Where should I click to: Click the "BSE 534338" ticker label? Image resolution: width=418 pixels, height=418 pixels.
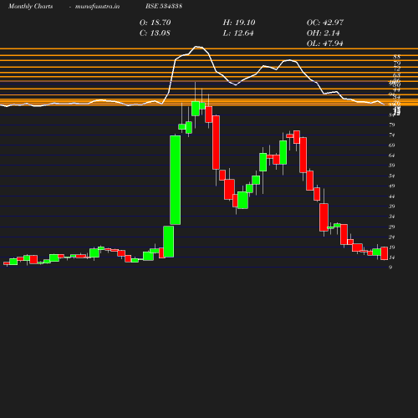(164, 6)
